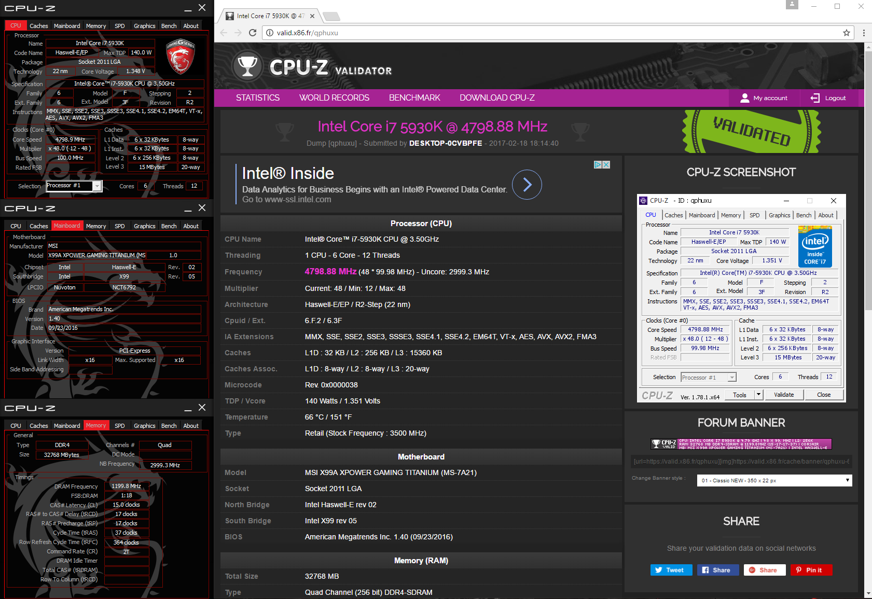This screenshot has width=872, height=599.
Task: Click the X99A XPOWER GAMING TITANIUM model field
Action: [x=97, y=255]
